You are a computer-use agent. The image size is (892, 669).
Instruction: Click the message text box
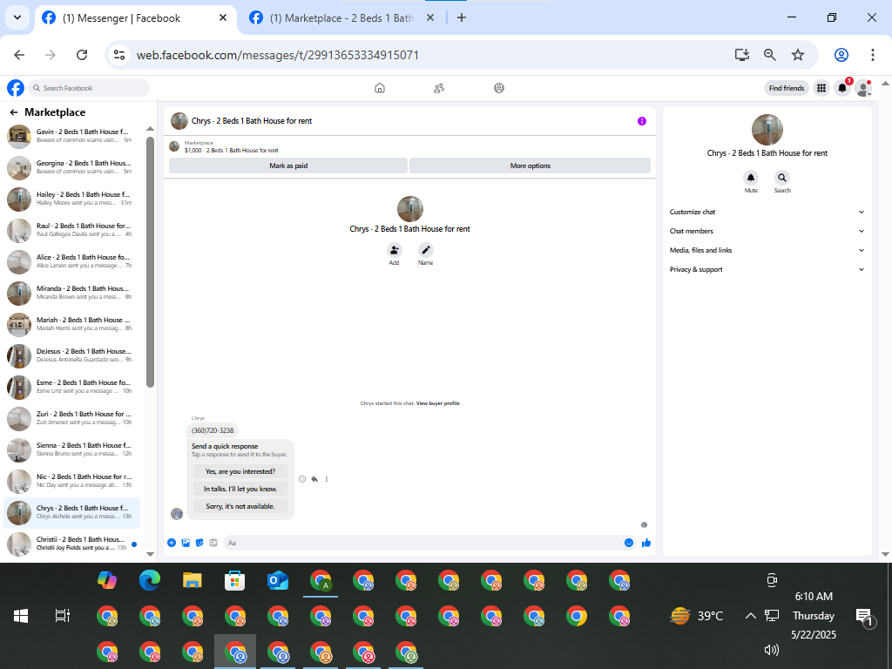[x=422, y=543]
